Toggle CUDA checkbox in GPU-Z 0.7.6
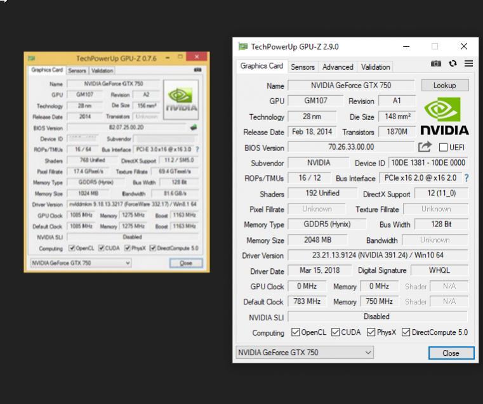 pos(101,248)
